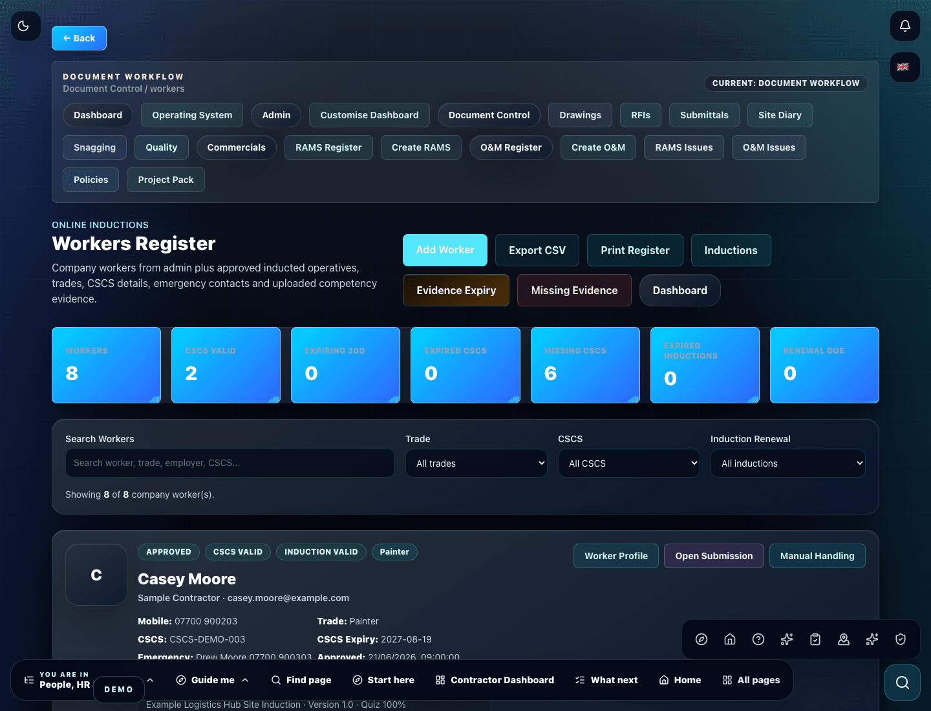This screenshot has height=711, width=931.
Task: Show Evidence Expiry
Action: tap(456, 290)
